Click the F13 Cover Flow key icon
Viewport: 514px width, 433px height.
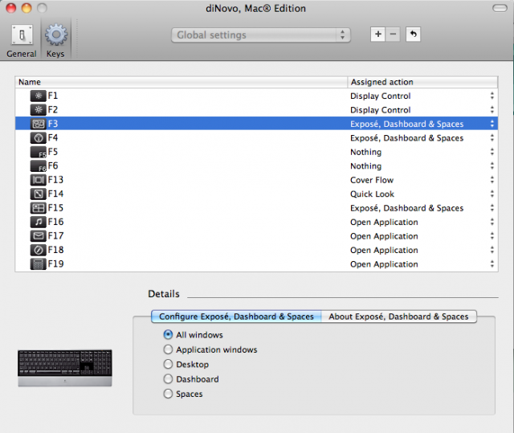click(x=38, y=180)
